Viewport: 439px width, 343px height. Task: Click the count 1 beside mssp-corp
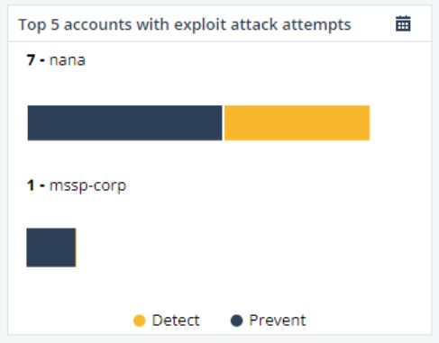point(31,185)
